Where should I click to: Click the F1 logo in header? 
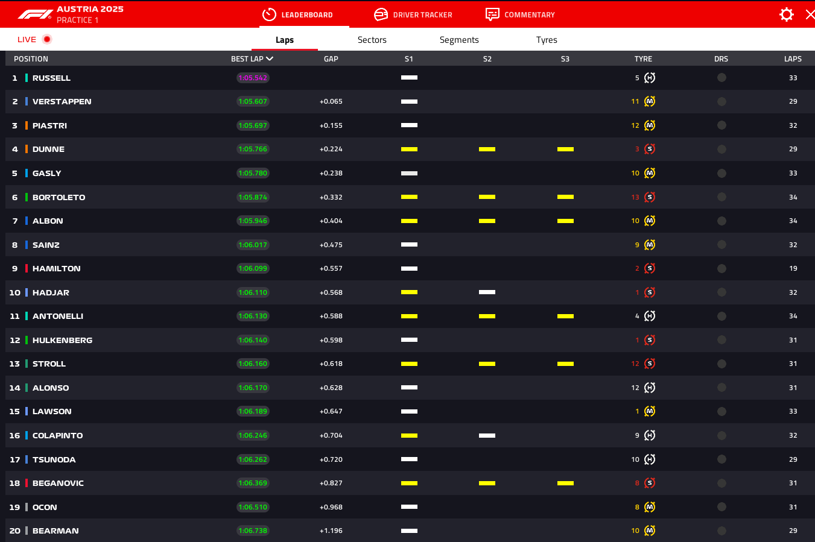34,14
